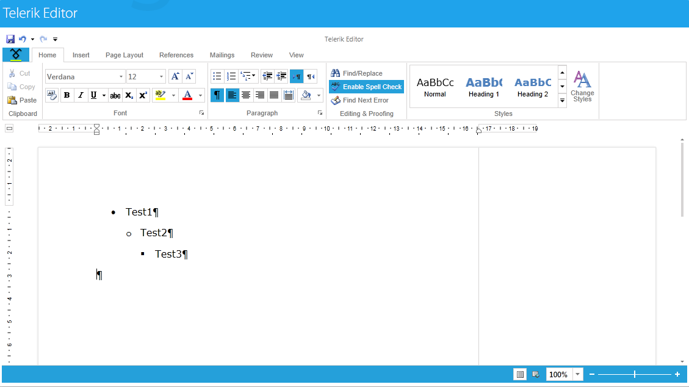Apply the Normal style

coord(435,87)
